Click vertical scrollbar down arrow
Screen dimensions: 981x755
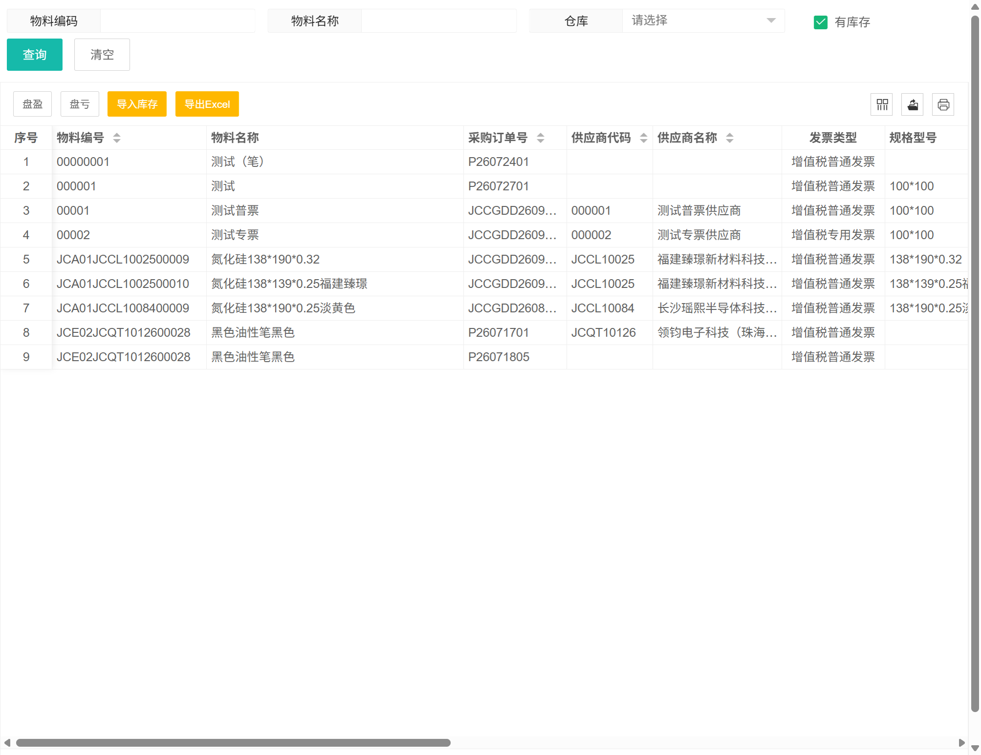tap(975, 749)
